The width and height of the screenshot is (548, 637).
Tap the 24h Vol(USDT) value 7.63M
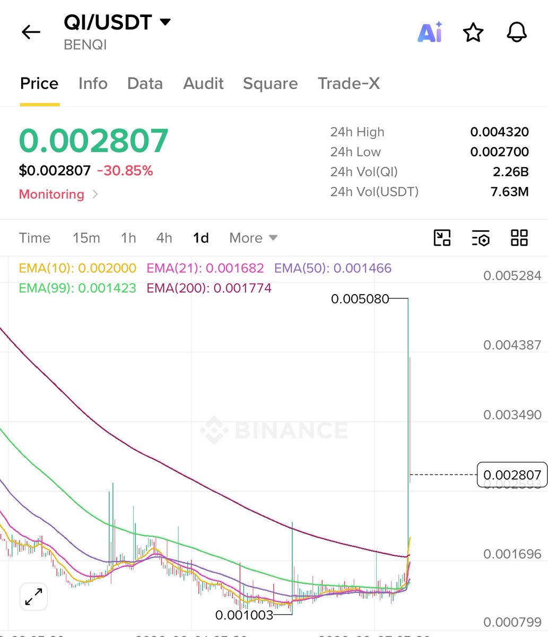(510, 192)
